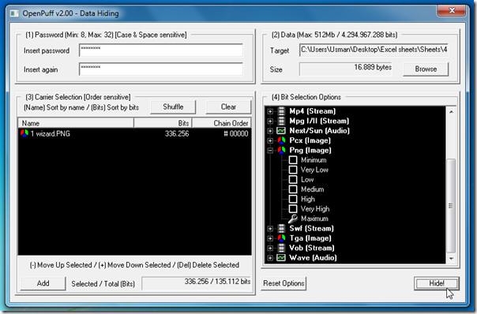Click the wrench icon beside Maximum
This screenshot has width=477, height=314.
293,219
